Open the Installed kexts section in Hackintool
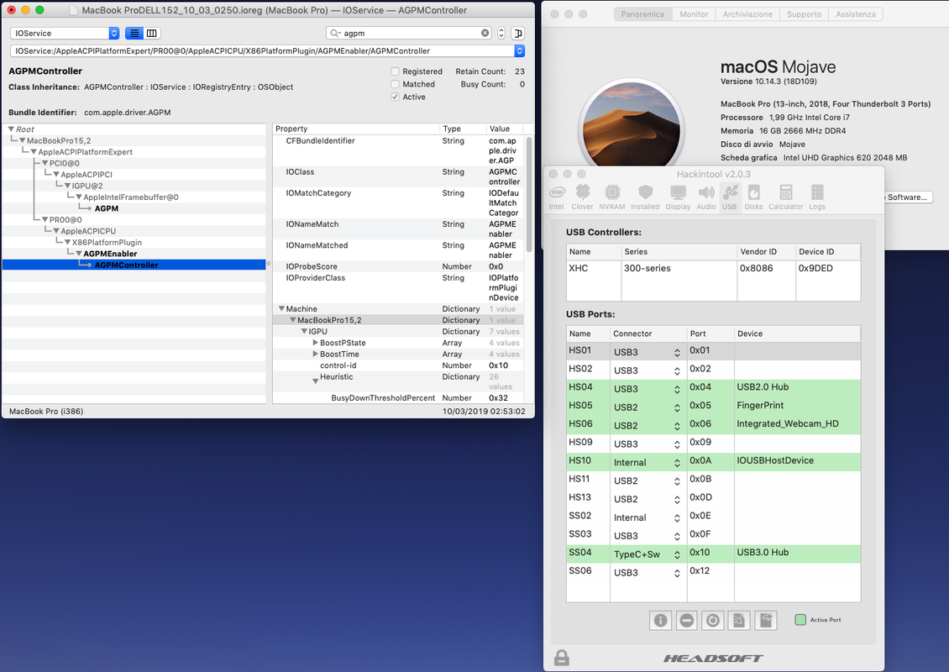This screenshot has width=949, height=672. (645, 197)
